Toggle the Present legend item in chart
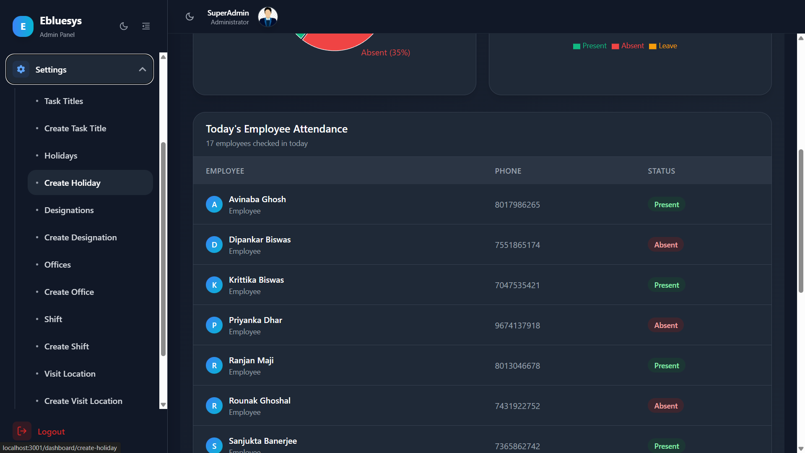 pos(590,46)
